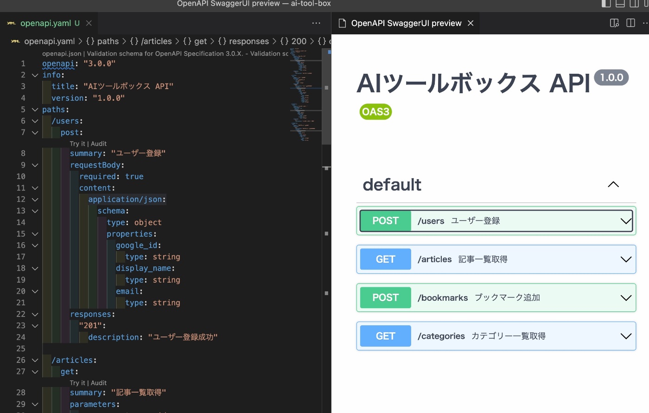Fold the paths block at line 5

coord(35,110)
